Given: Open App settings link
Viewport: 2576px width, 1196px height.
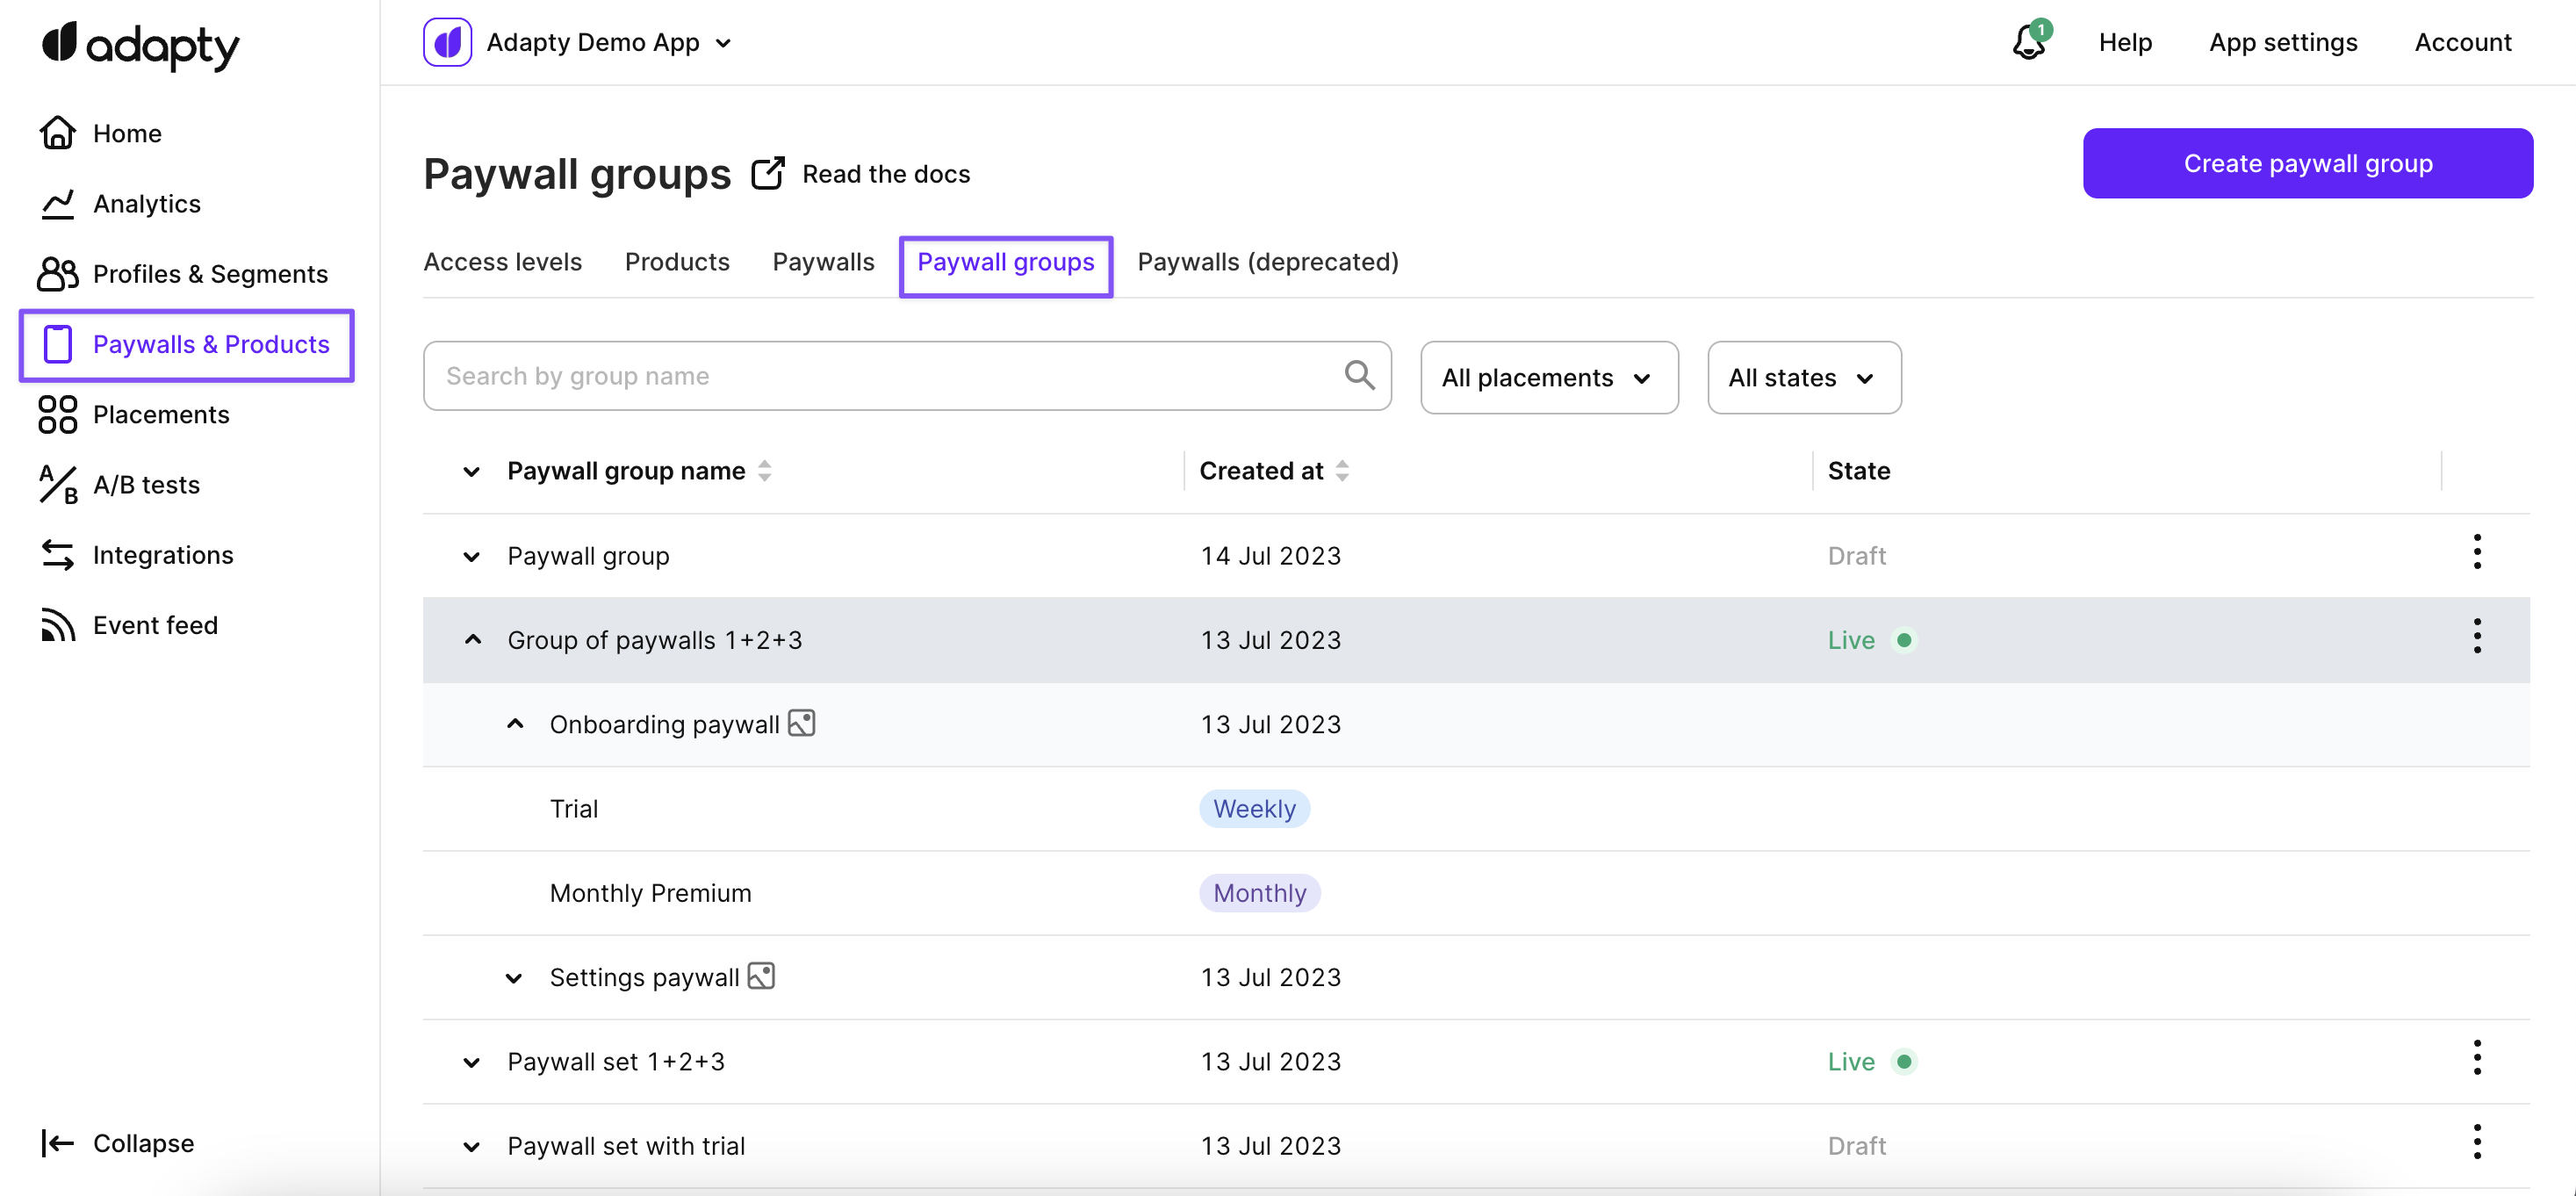Looking at the screenshot, I should [x=2282, y=42].
